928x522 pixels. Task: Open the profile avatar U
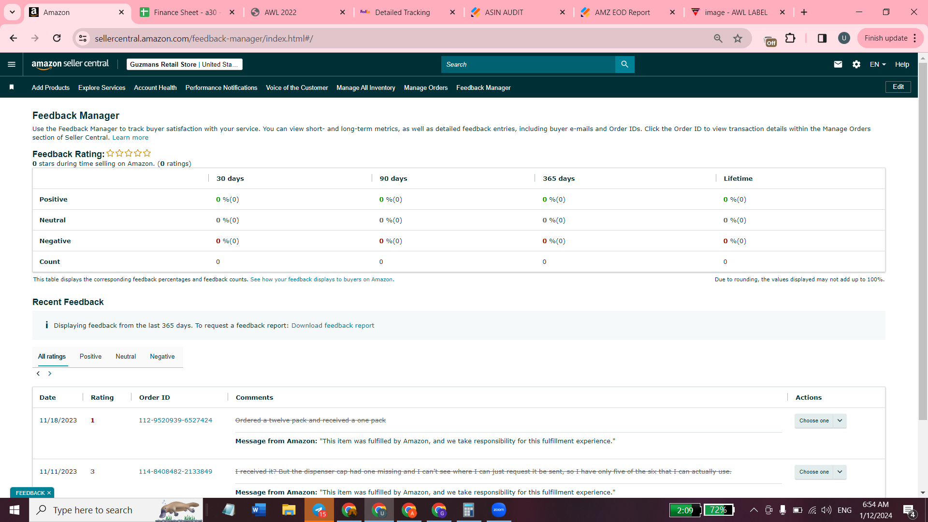pos(844,38)
